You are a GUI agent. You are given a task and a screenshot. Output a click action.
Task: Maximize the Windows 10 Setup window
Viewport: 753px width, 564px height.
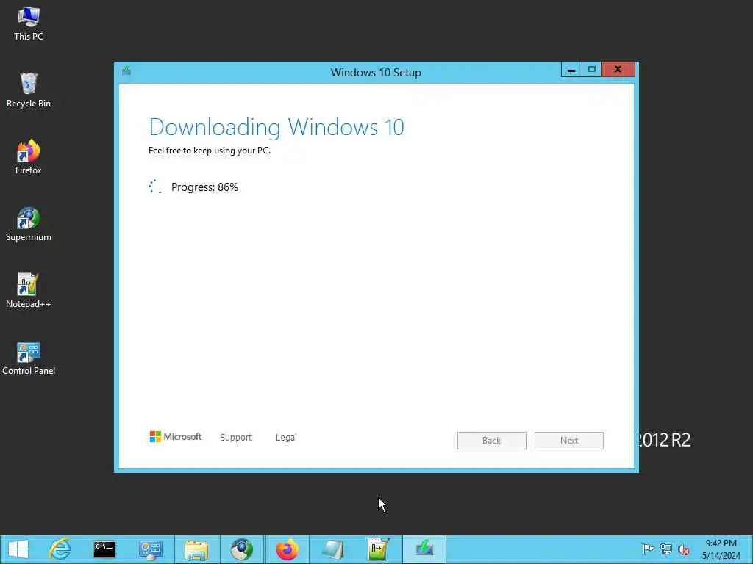(592, 70)
